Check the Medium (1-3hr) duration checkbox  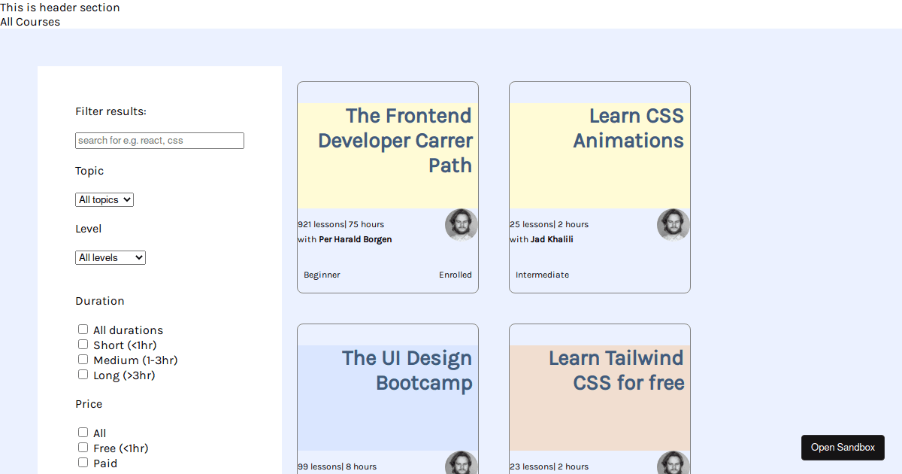pos(83,360)
